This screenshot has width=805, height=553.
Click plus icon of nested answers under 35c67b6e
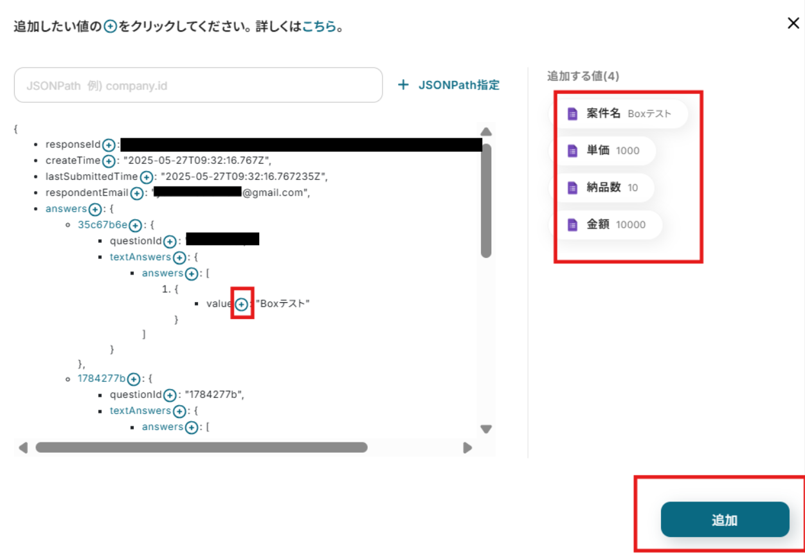192,273
